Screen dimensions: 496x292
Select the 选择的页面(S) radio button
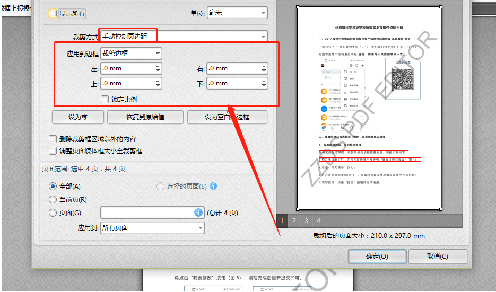pyautogui.click(x=160, y=187)
